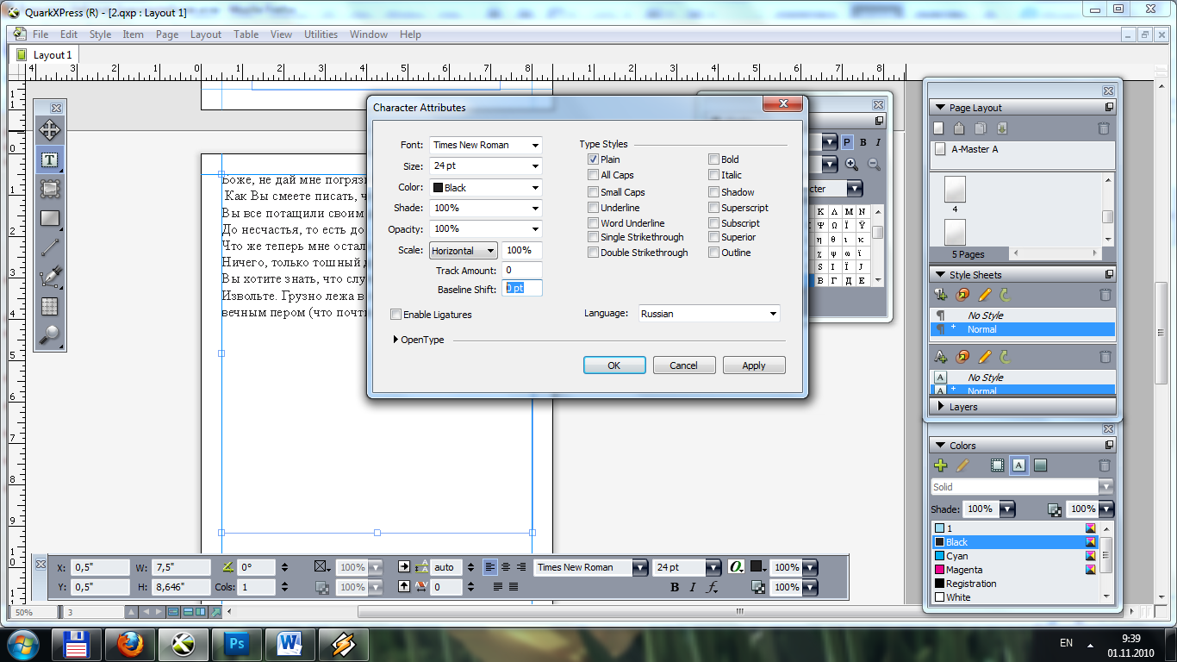Click the New Paragraph Style Sheet icon
Image resolution: width=1177 pixels, height=662 pixels.
tap(941, 295)
